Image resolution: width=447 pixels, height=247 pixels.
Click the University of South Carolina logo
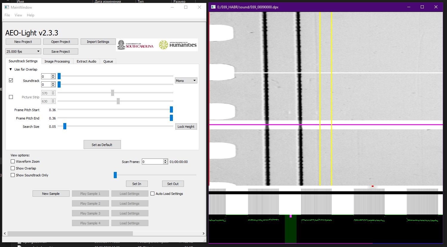pyautogui.click(x=136, y=45)
